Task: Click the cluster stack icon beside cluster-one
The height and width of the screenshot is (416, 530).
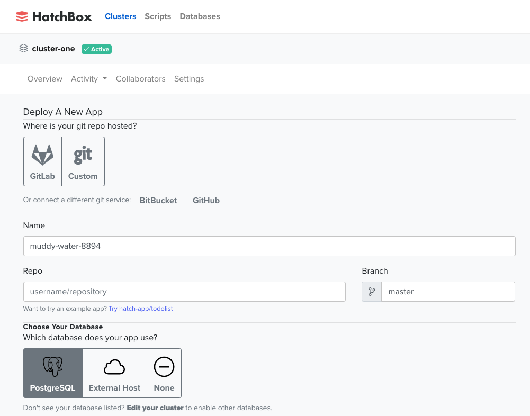Action: pos(23,48)
